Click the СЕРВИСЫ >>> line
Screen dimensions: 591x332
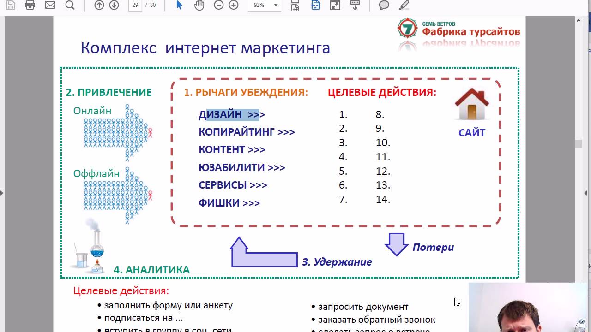[x=233, y=185]
